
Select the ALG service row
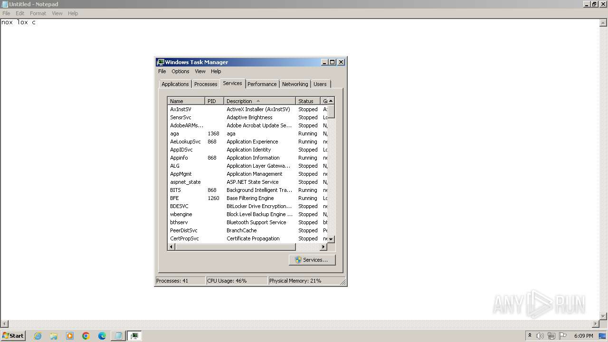(247, 166)
